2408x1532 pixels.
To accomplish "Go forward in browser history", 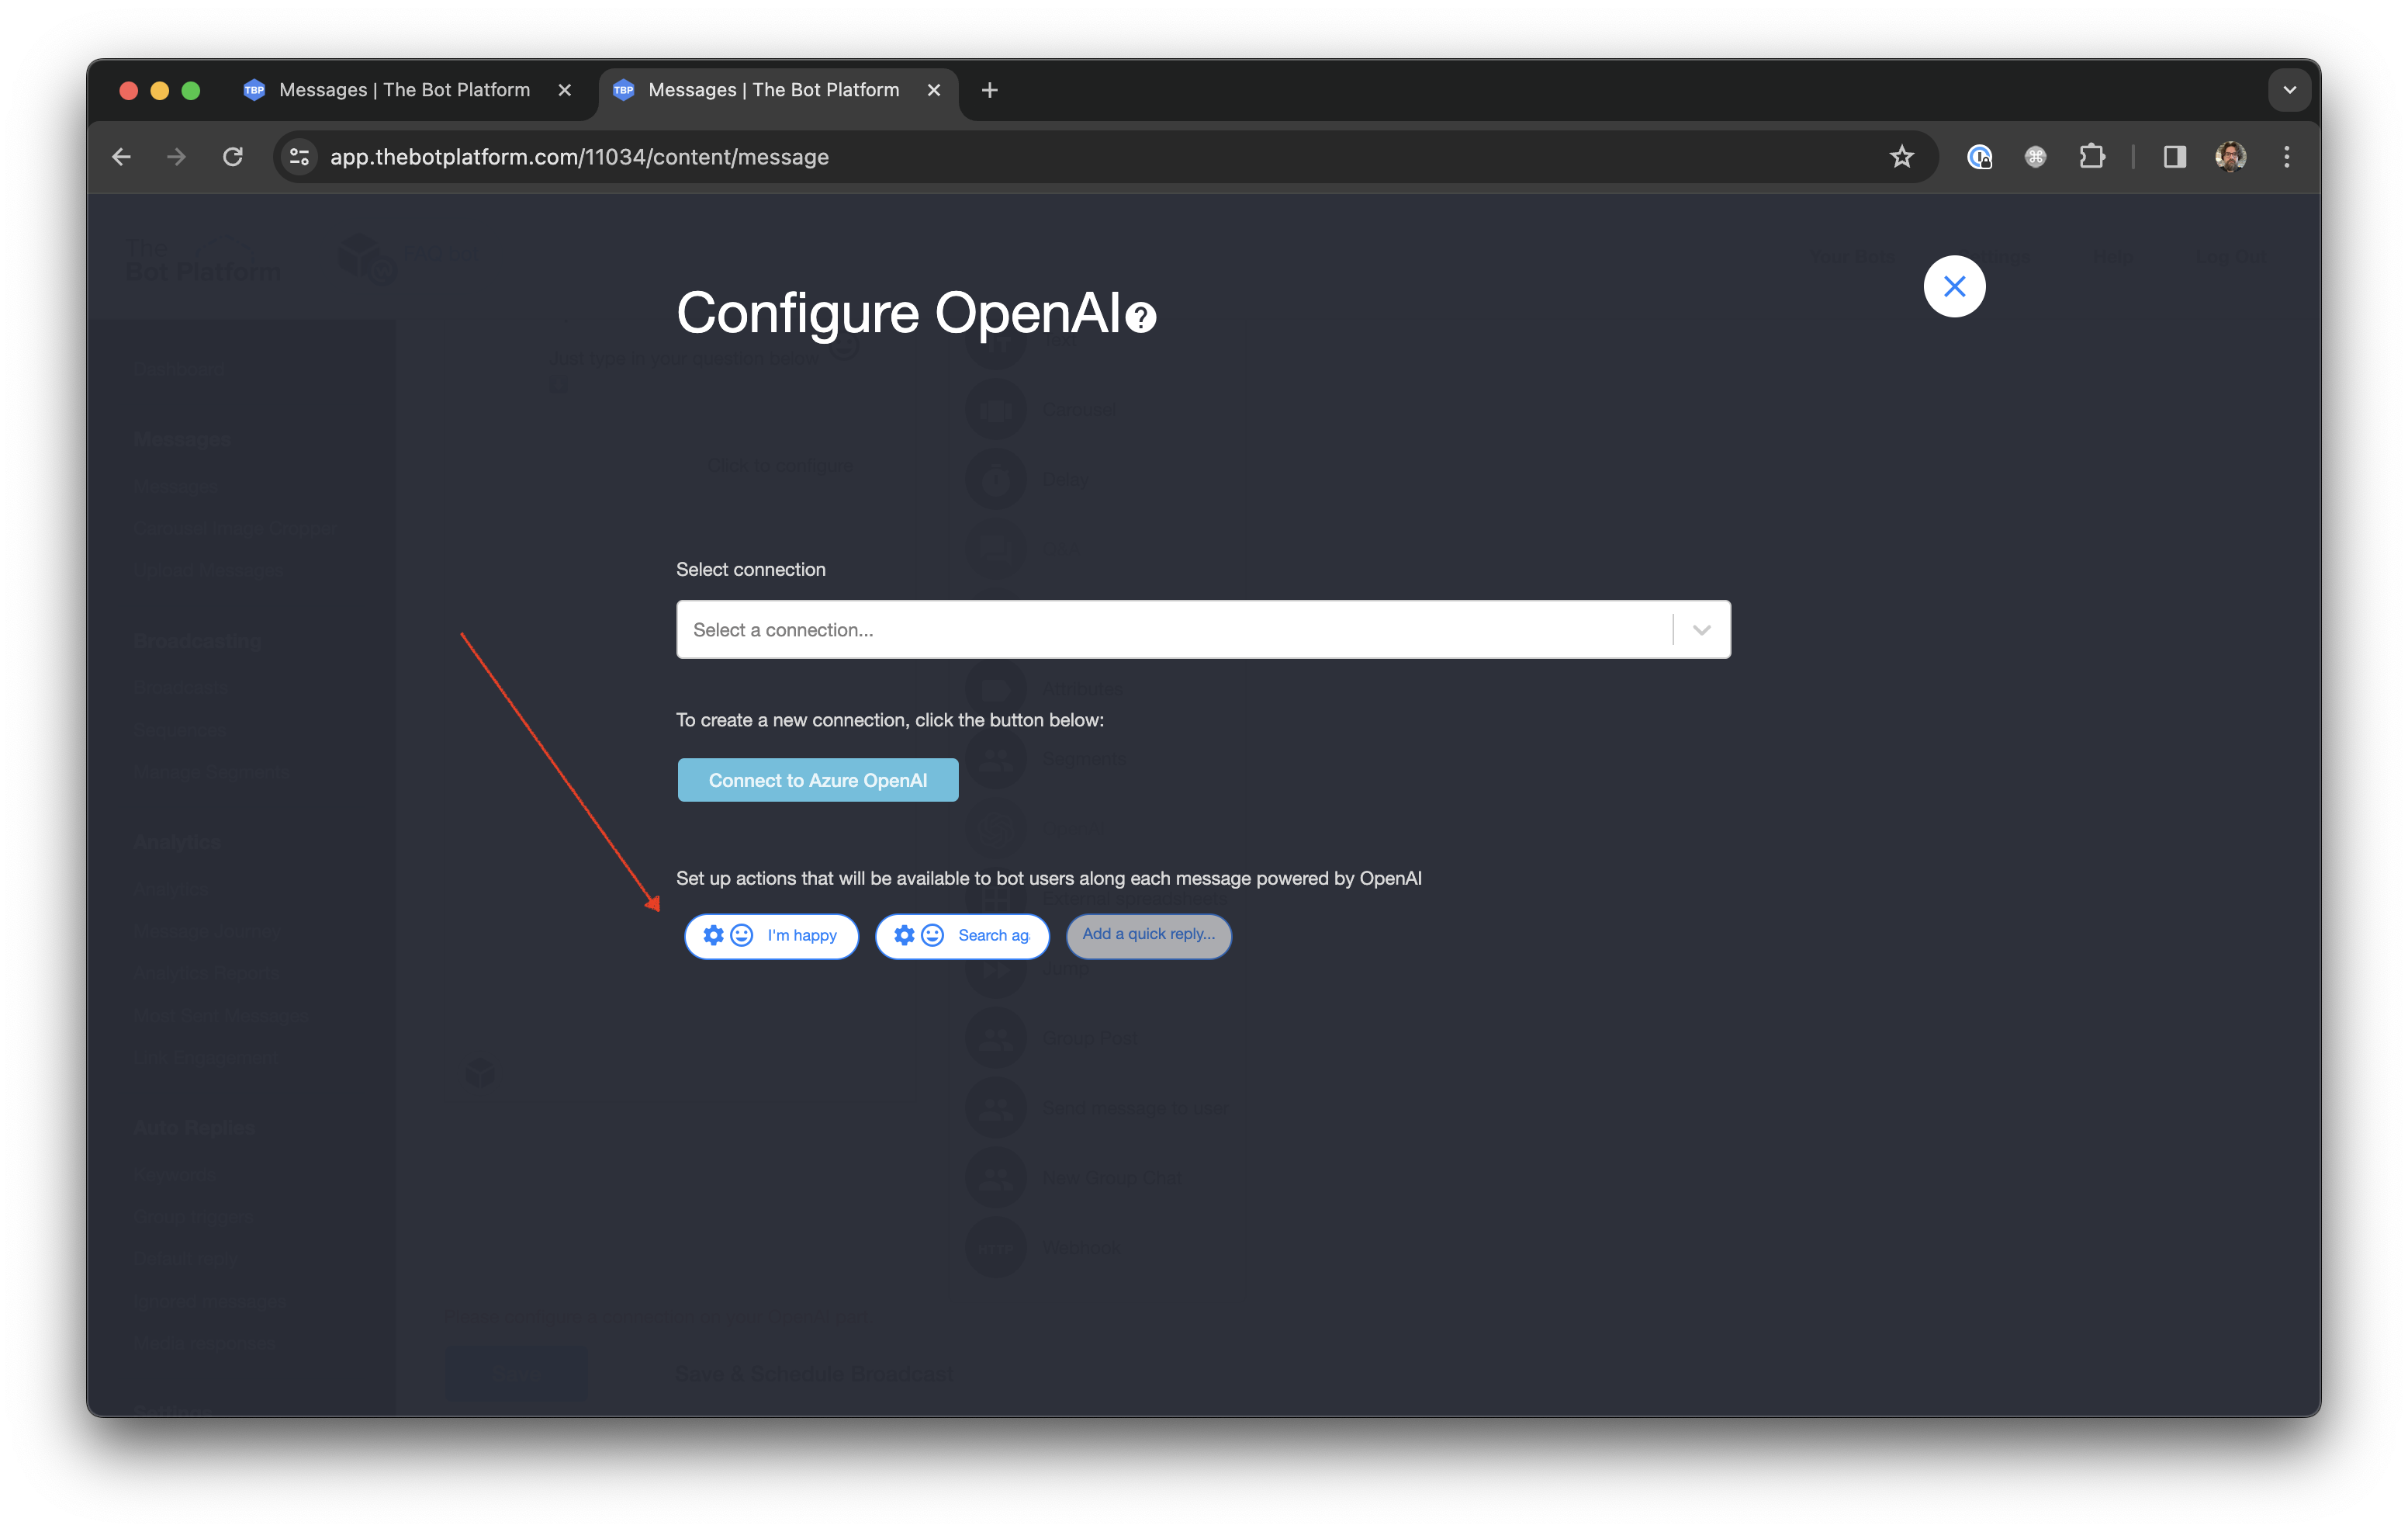I will point(177,157).
